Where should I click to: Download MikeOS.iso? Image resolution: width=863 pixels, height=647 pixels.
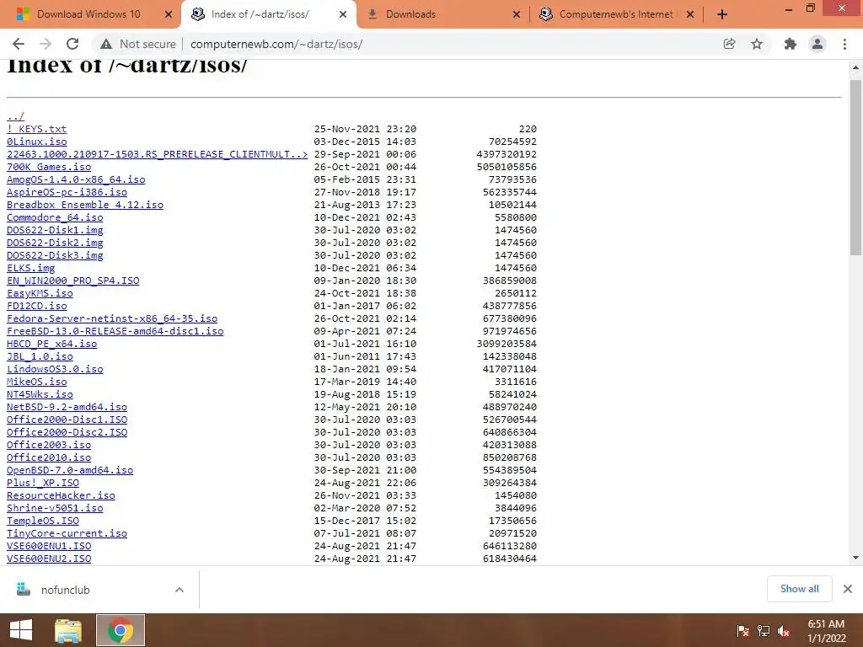pos(36,382)
